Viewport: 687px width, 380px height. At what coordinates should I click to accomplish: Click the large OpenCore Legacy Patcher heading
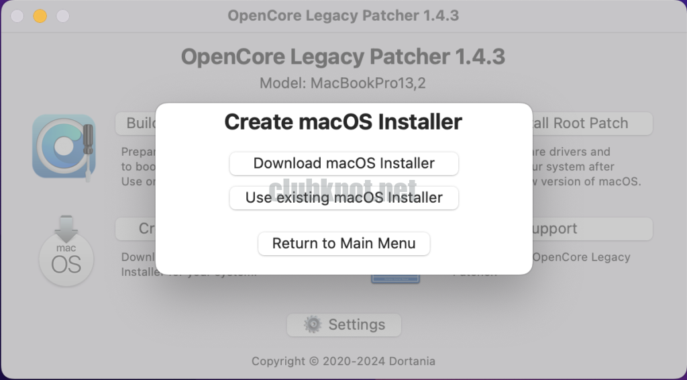[x=343, y=56]
